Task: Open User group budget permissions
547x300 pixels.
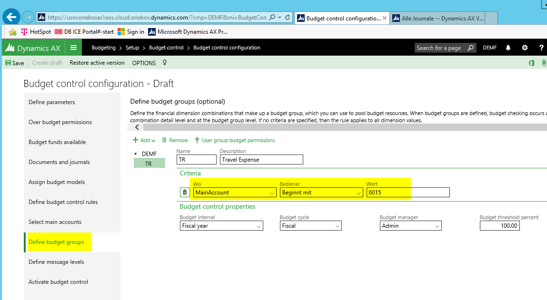Action: (x=238, y=140)
